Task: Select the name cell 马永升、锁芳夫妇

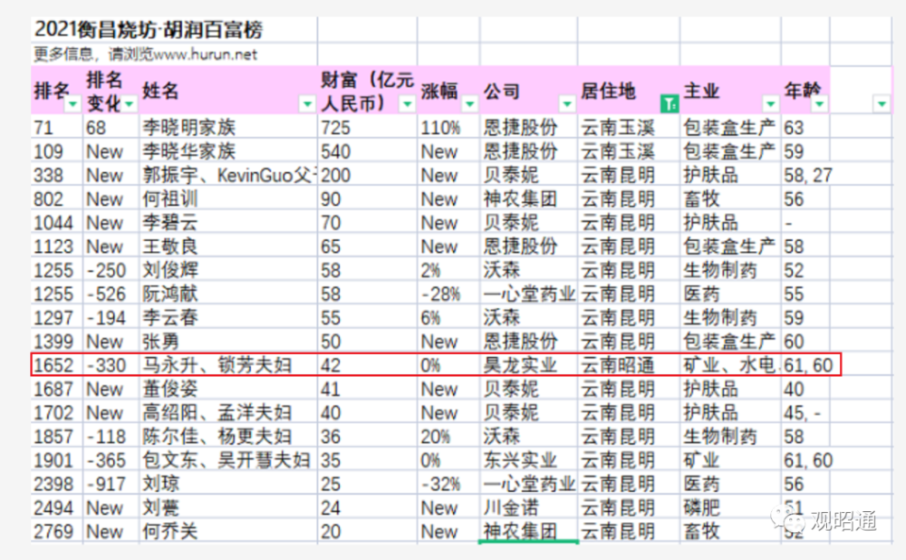Action: pyautogui.click(x=228, y=364)
